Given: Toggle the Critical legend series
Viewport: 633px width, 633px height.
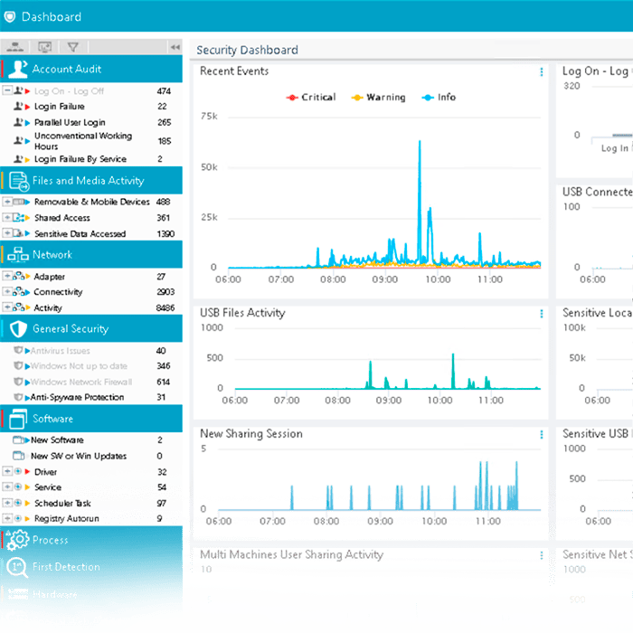Looking at the screenshot, I should pos(311,98).
